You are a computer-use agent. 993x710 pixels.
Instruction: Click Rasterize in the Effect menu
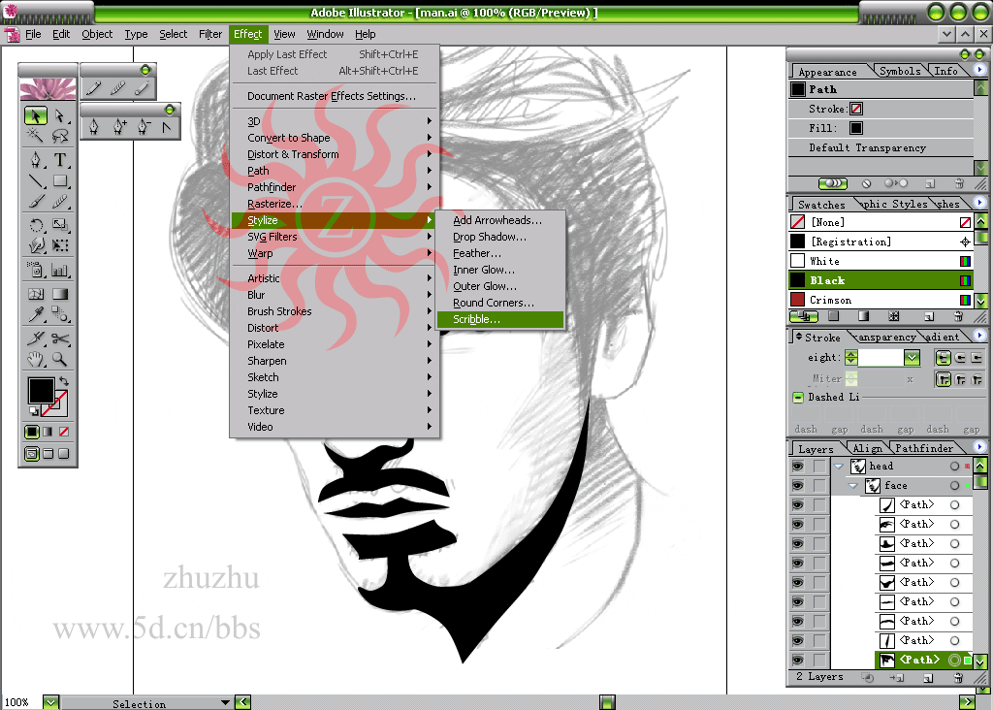334,204
